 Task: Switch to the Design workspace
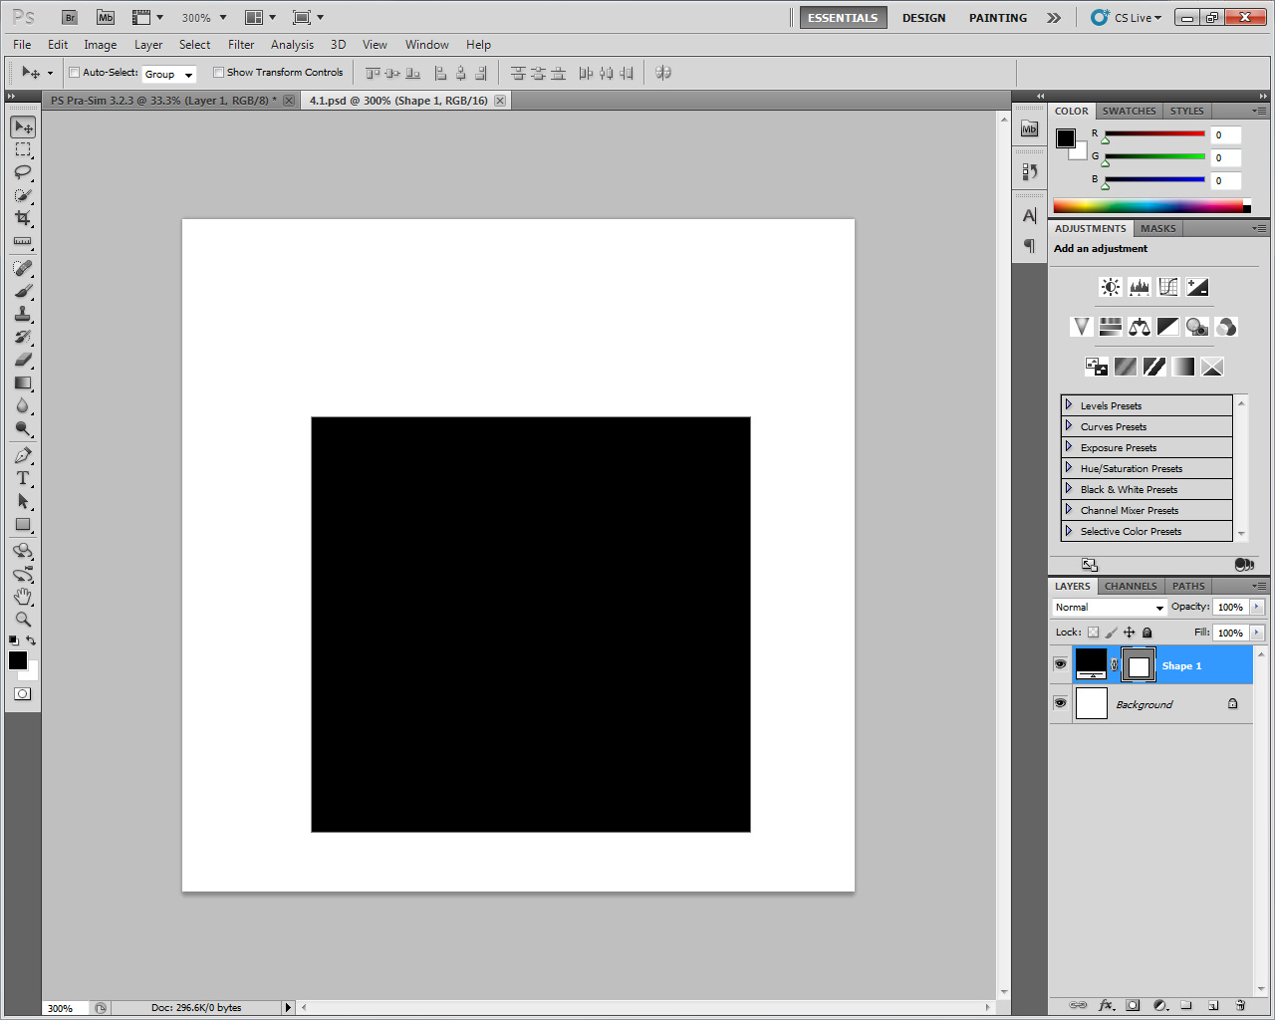923,18
